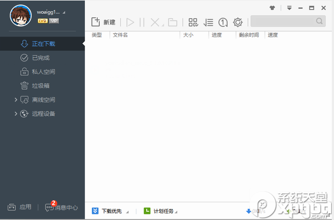Open Message Center (消息中心)
The height and width of the screenshot is (220, 334).
point(61,207)
